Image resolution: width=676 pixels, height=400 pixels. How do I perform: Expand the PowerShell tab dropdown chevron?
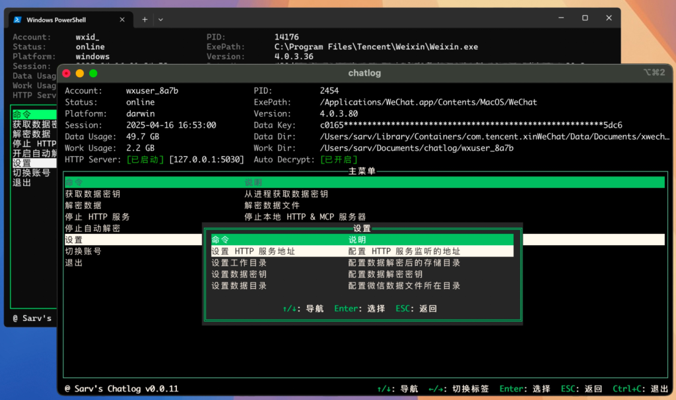(x=160, y=20)
